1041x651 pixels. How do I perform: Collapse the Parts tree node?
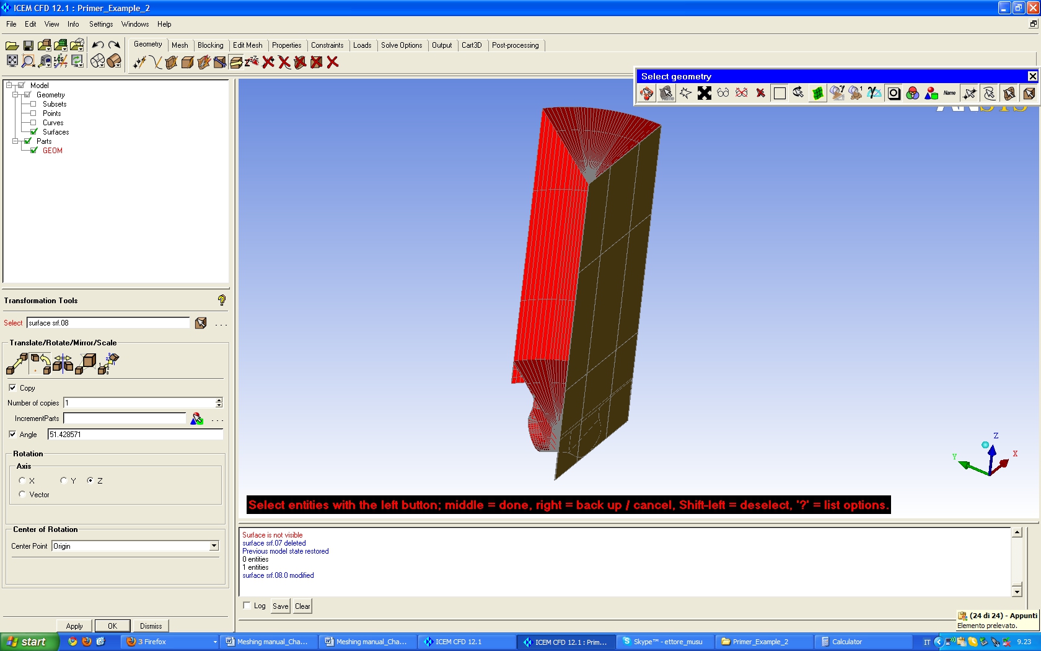(15, 141)
